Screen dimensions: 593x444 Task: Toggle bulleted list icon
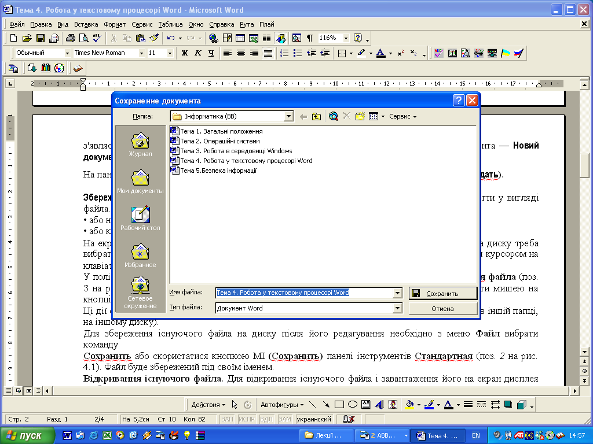coord(298,53)
